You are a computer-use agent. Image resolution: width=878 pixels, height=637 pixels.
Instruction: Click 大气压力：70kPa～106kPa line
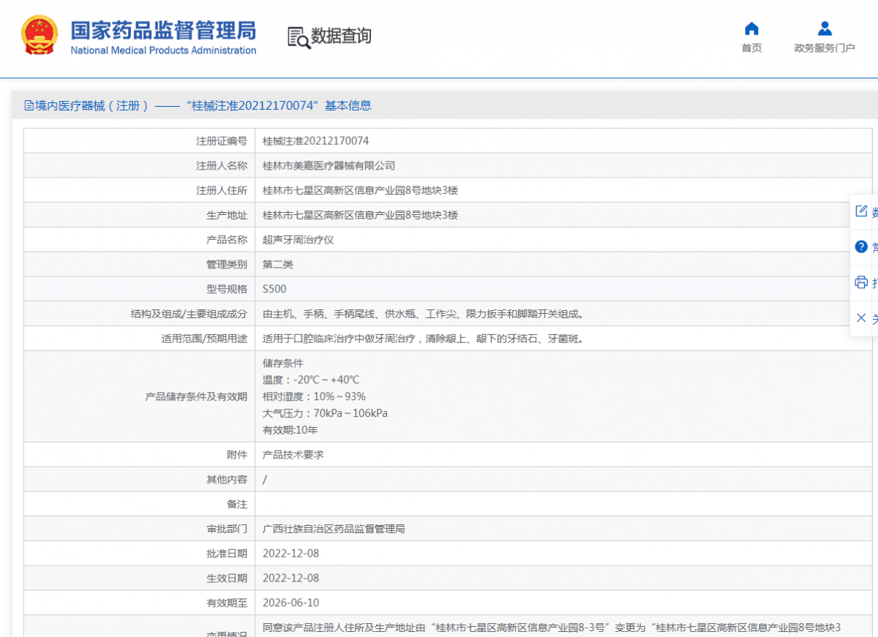[x=325, y=413]
